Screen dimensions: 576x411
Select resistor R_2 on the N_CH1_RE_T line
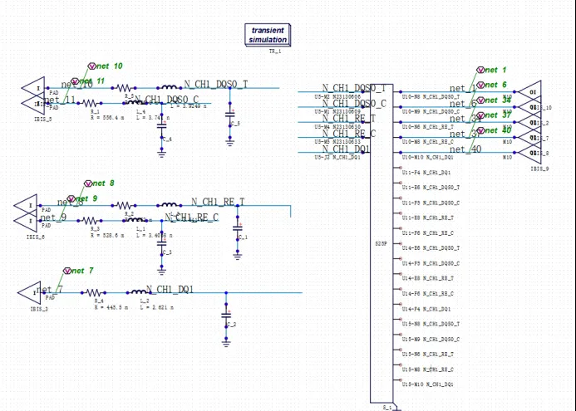pos(124,206)
